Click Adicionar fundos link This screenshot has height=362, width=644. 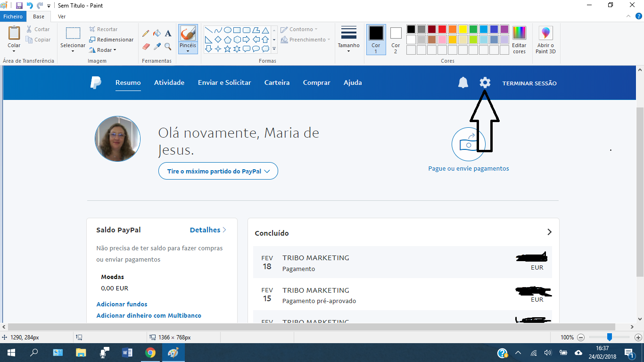122,304
